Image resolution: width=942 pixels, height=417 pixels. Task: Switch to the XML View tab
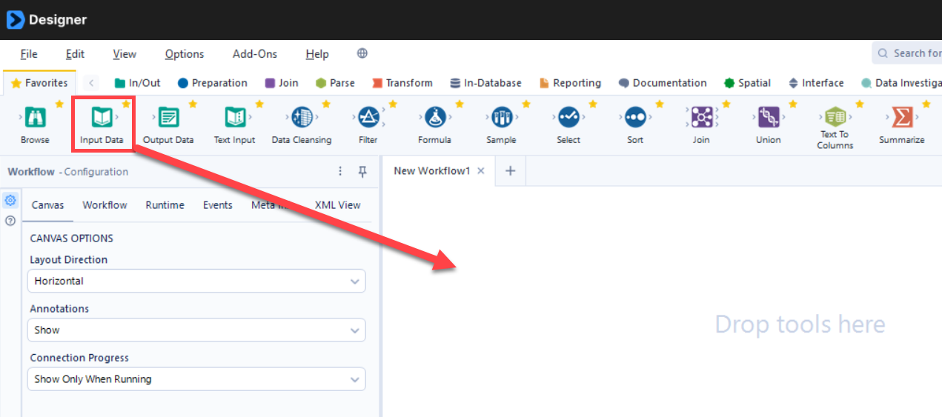(x=337, y=205)
